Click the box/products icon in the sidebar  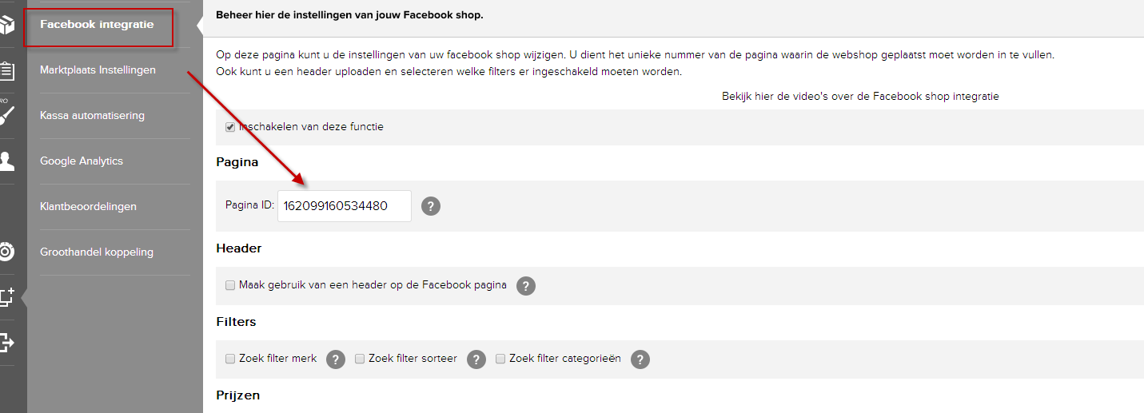coord(6,26)
